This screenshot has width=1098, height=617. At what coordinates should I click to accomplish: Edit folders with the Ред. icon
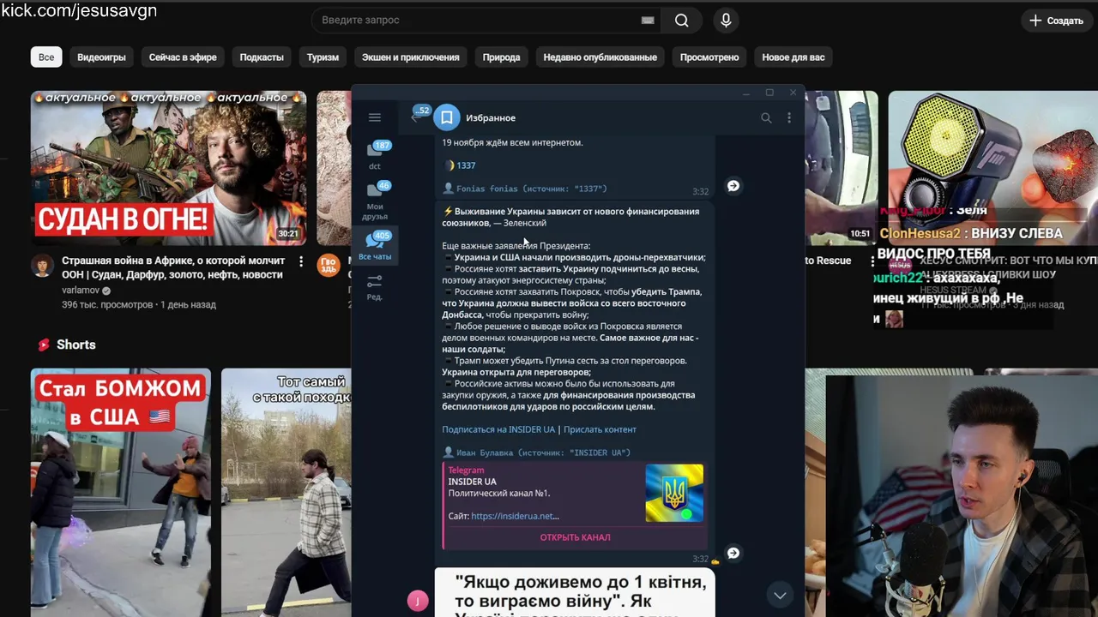click(375, 287)
